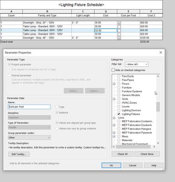Click the Light Length column header

[83, 15]
